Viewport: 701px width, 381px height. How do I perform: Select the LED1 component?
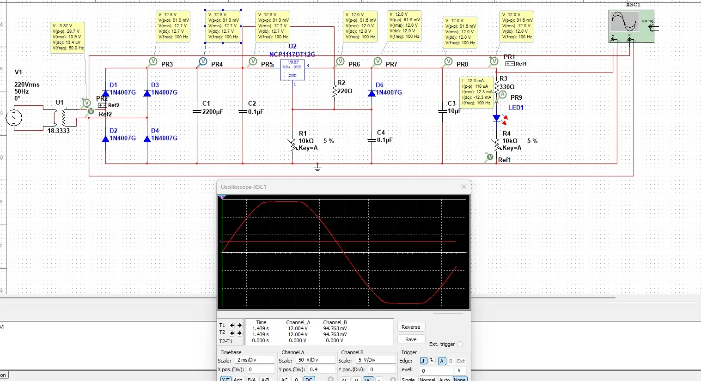tap(500, 119)
